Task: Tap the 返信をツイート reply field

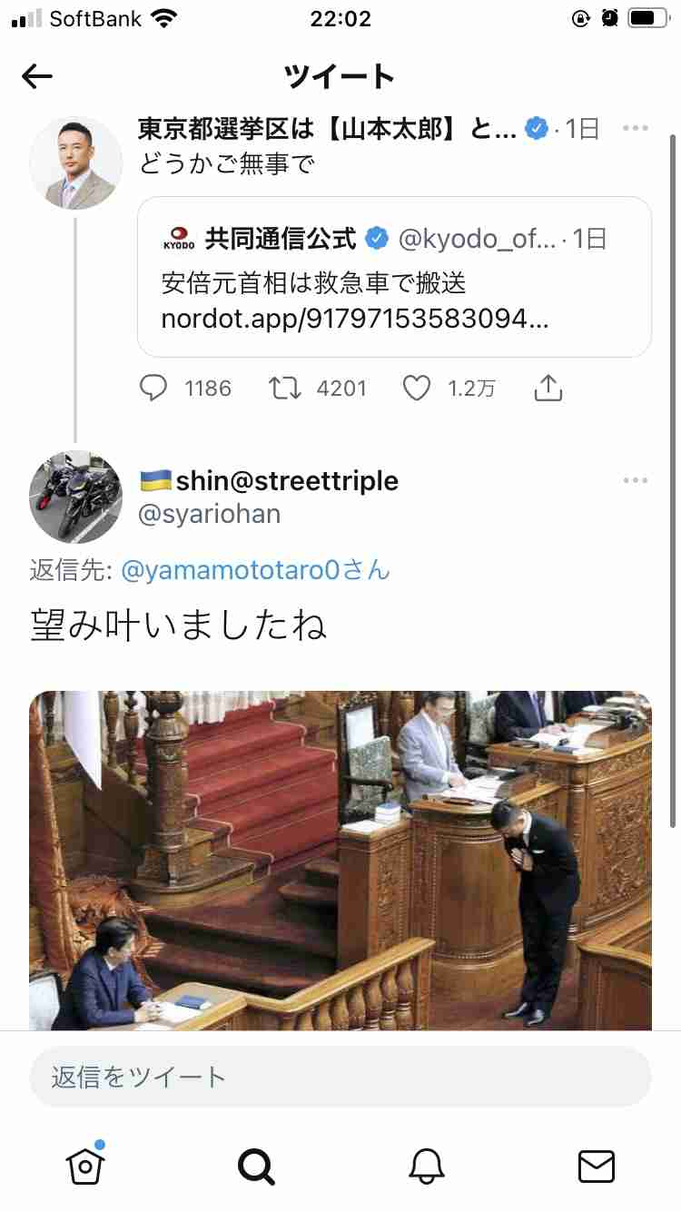Action: [x=340, y=1077]
